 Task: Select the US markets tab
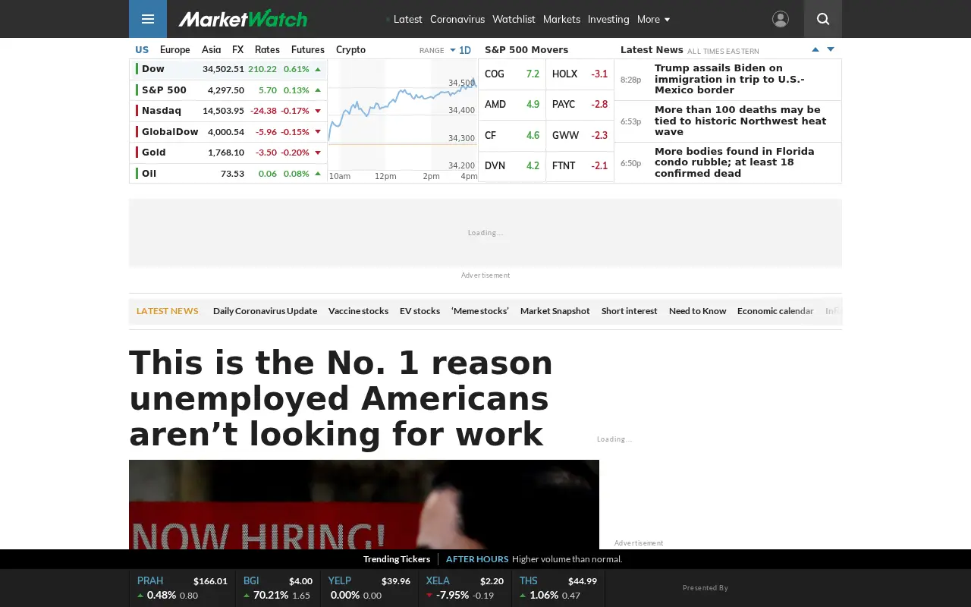(x=142, y=49)
